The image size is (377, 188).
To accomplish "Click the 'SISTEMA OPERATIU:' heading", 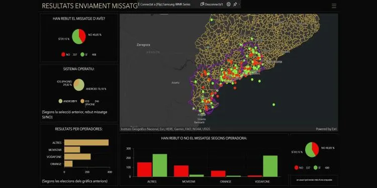I will (x=79, y=69).
